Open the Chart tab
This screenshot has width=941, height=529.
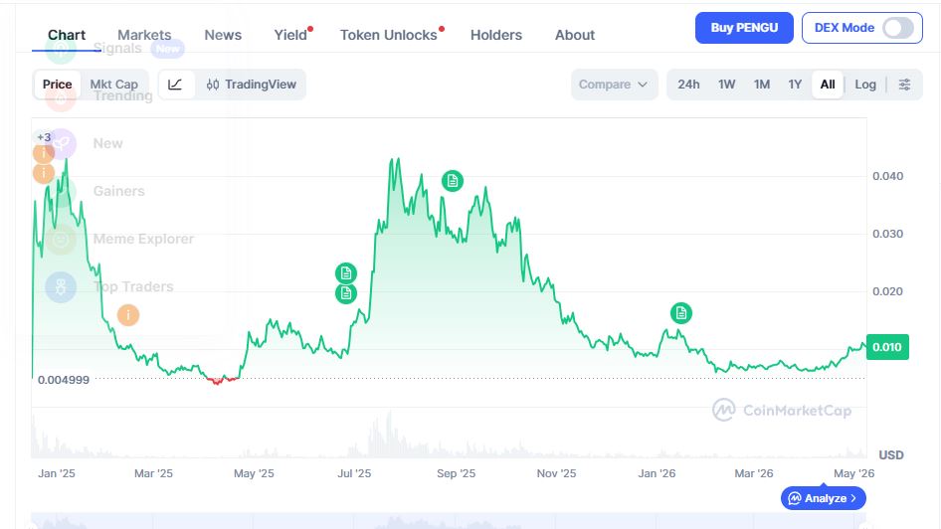(67, 35)
